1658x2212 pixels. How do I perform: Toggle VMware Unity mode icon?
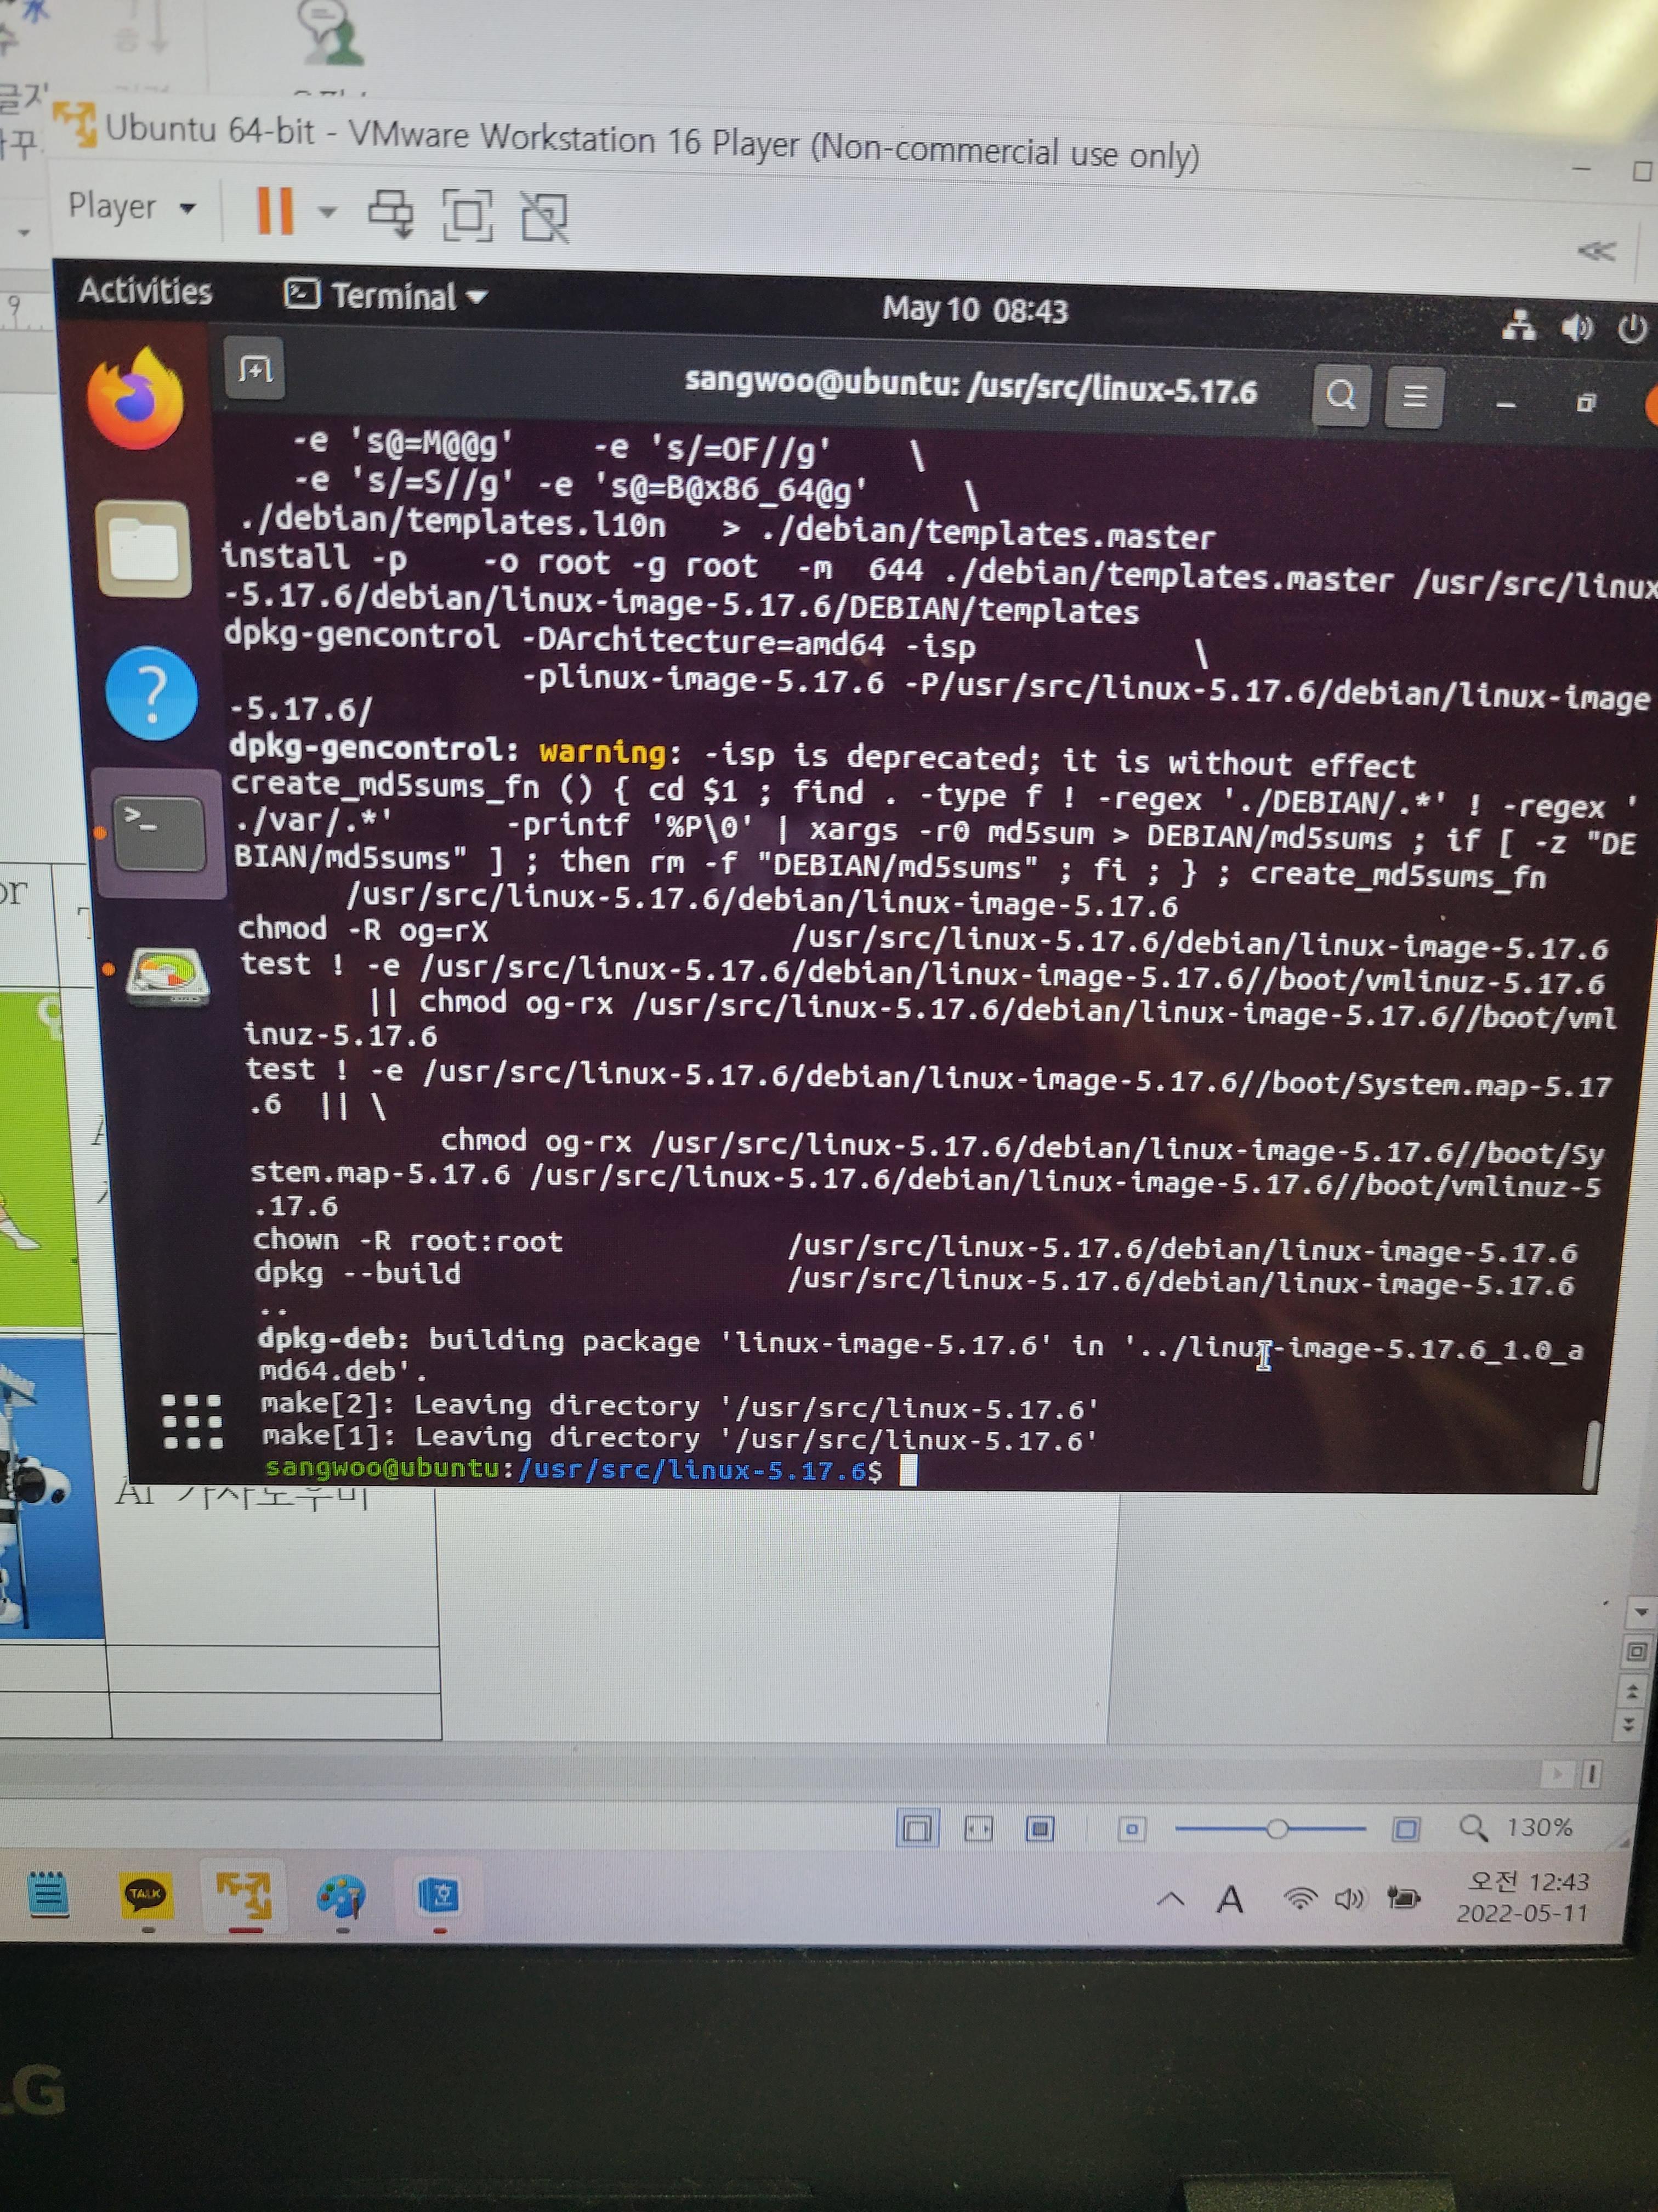[x=544, y=217]
